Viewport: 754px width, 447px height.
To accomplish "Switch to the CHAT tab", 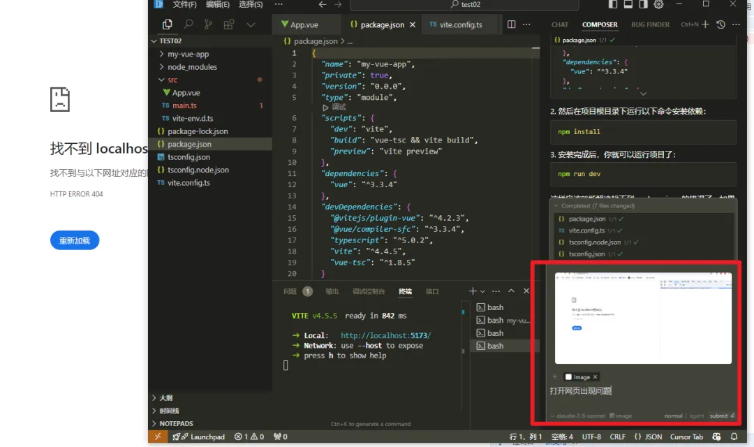I will (560, 24).
